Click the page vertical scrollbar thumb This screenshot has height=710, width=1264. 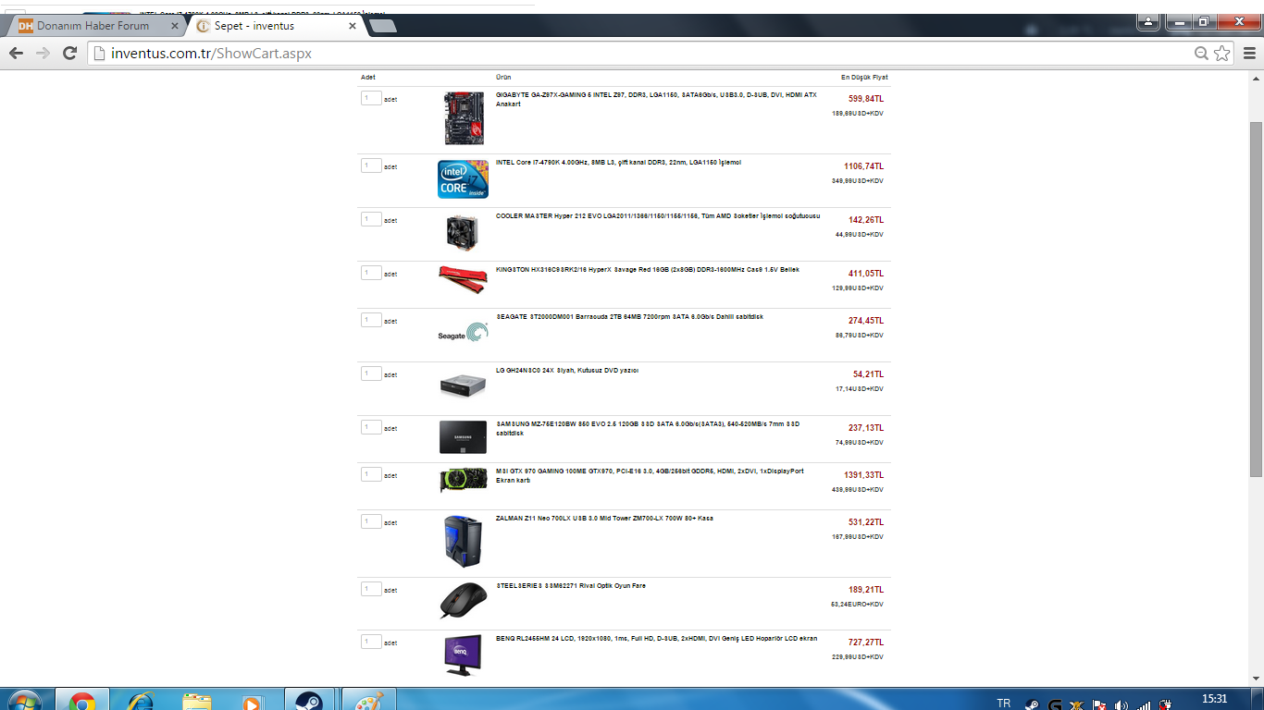pyautogui.click(x=1256, y=299)
